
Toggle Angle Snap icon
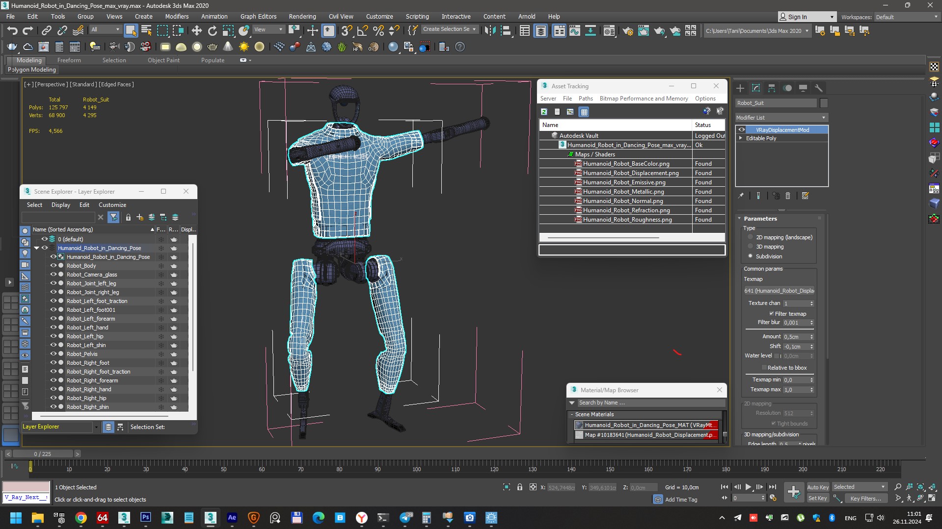point(362,31)
